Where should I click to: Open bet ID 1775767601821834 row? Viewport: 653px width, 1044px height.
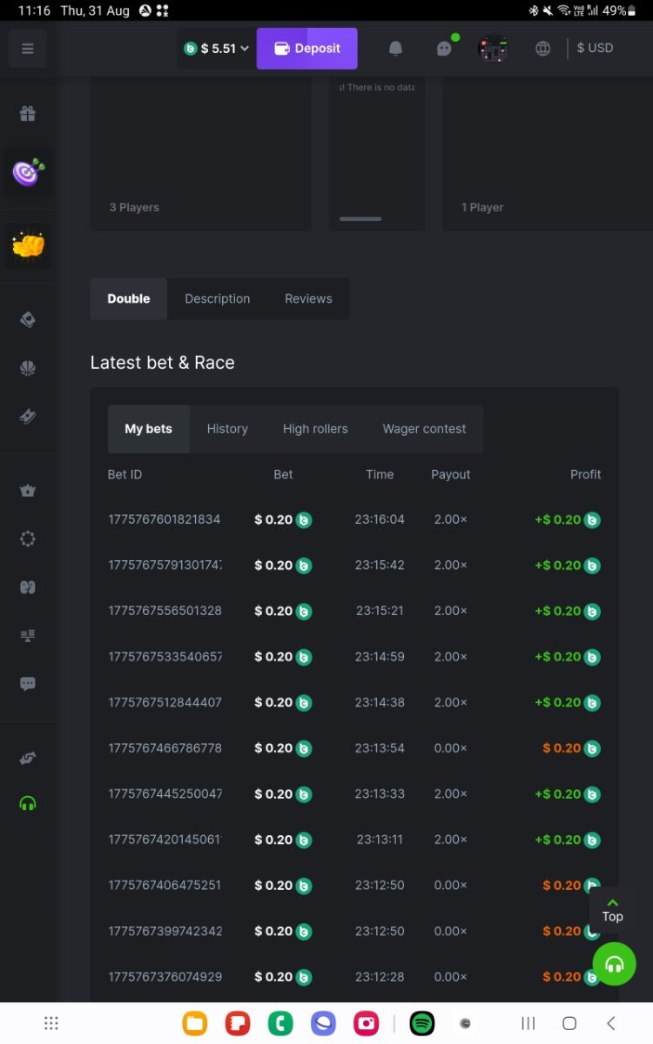coord(165,519)
